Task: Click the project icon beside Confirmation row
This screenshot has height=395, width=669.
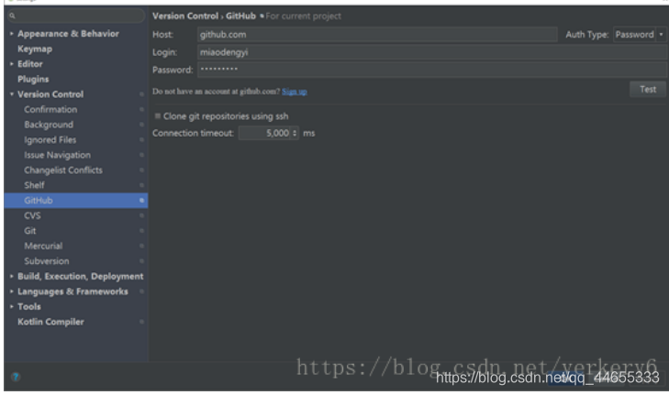Action: pos(141,109)
